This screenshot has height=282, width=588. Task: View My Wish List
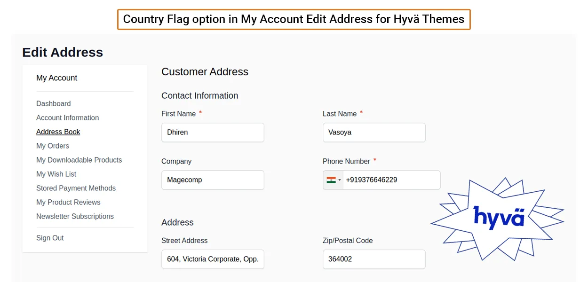click(56, 174)
